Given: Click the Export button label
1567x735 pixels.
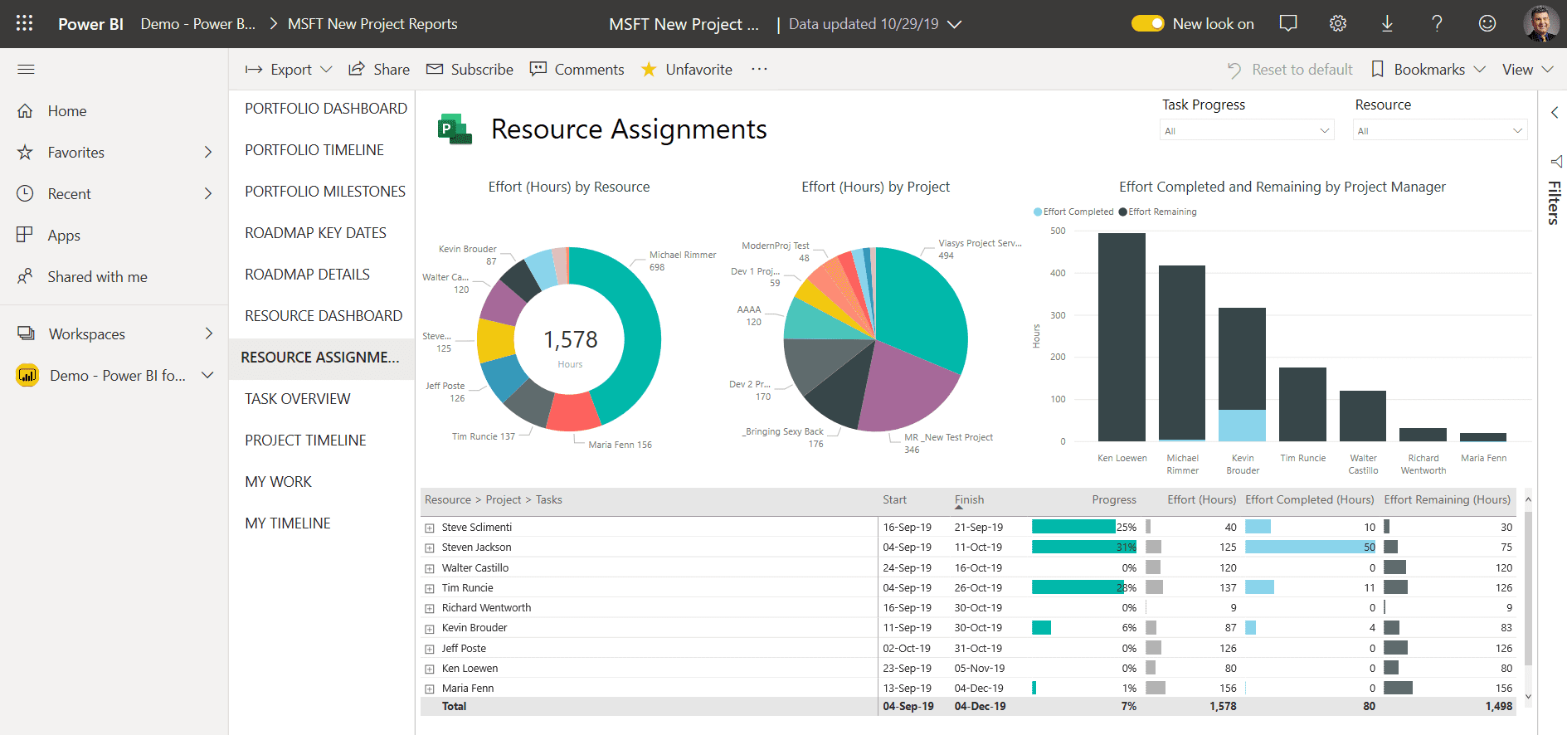Looking at the screenshot, I should point(291,70).
